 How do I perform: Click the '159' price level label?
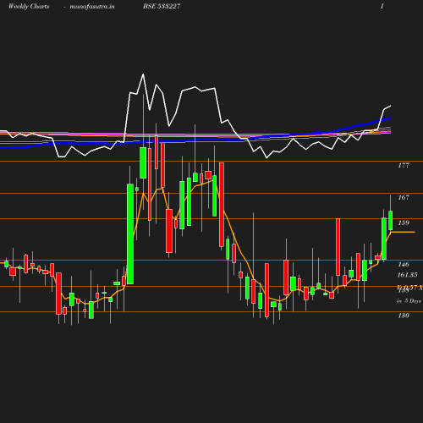click(x=404, y=222)
